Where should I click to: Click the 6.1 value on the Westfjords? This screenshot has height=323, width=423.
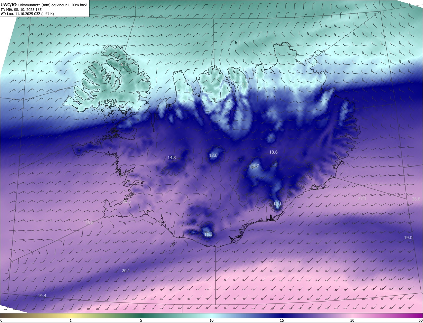124,65
